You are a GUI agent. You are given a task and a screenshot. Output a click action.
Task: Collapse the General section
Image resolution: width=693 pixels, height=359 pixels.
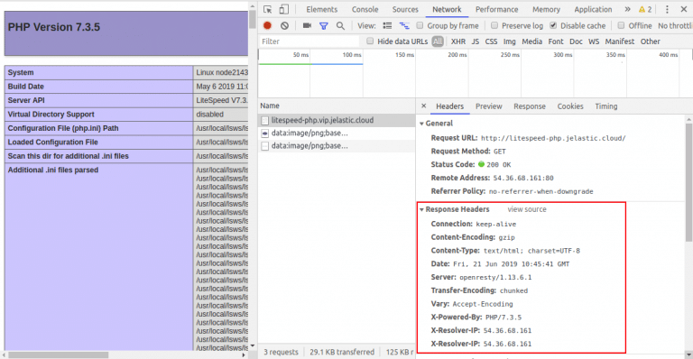click(421, 124)
